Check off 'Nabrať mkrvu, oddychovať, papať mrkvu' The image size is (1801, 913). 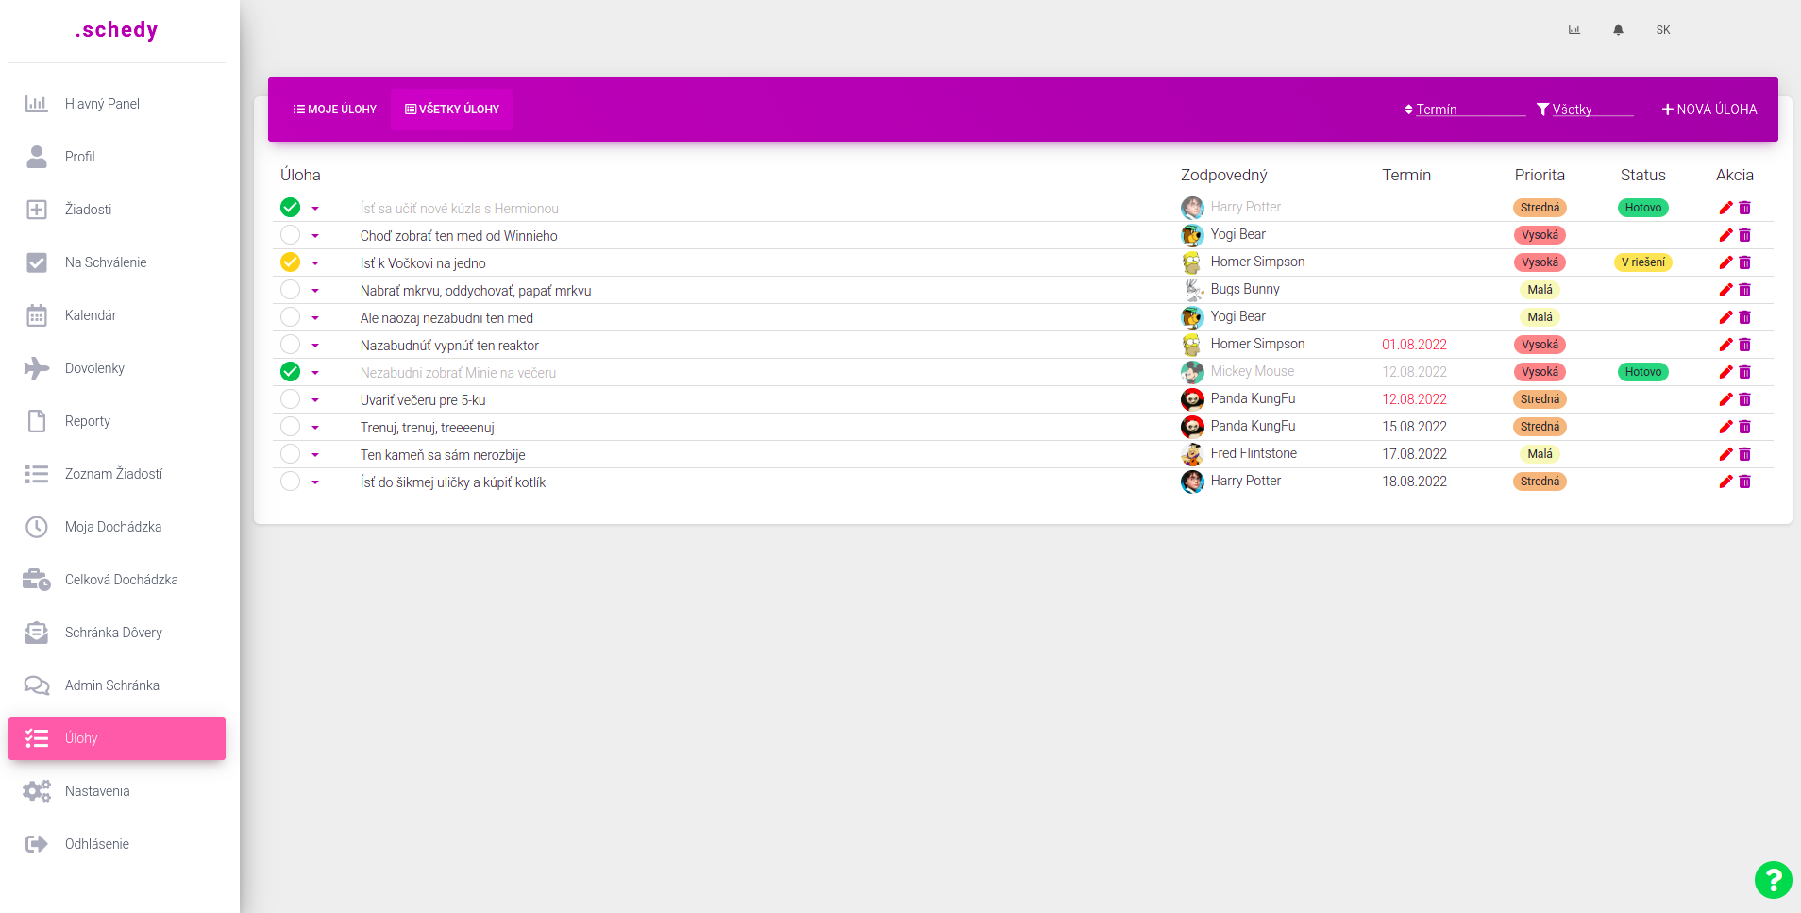click(290, 290)
